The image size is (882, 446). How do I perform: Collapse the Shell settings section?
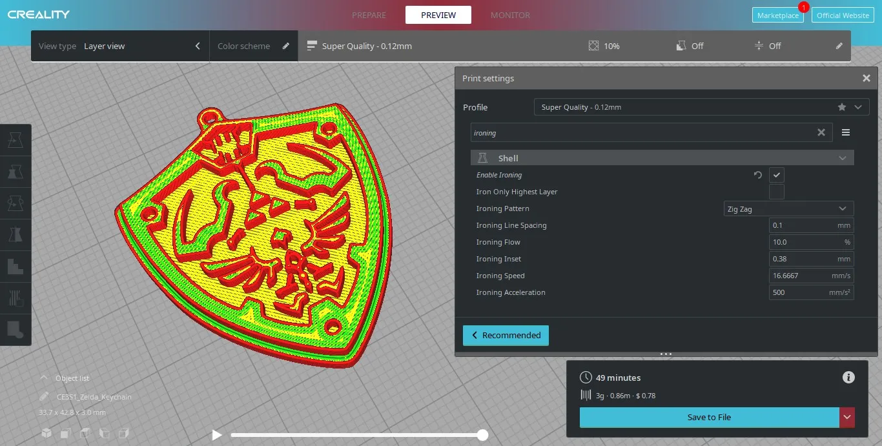(842, 158)
